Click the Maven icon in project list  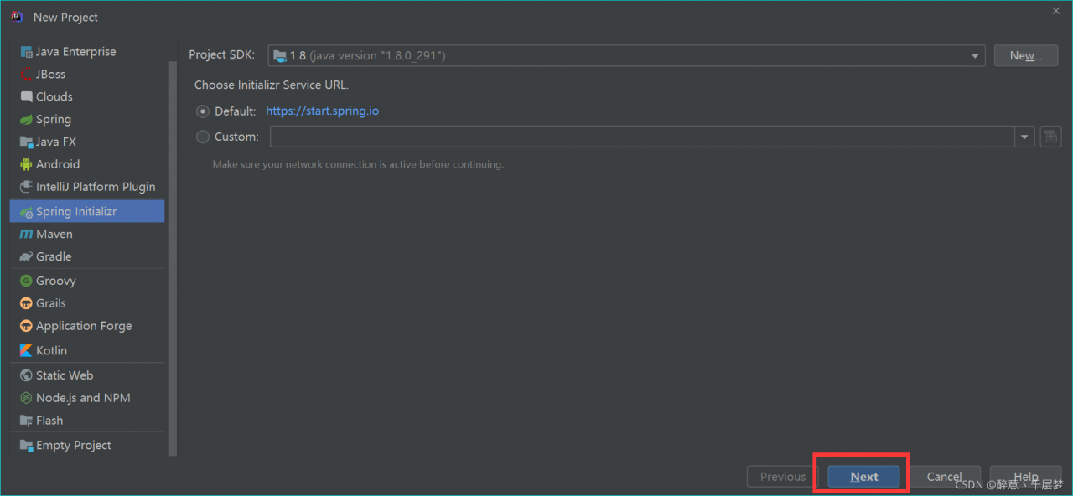pyautogui.click(x=26, y=235)
